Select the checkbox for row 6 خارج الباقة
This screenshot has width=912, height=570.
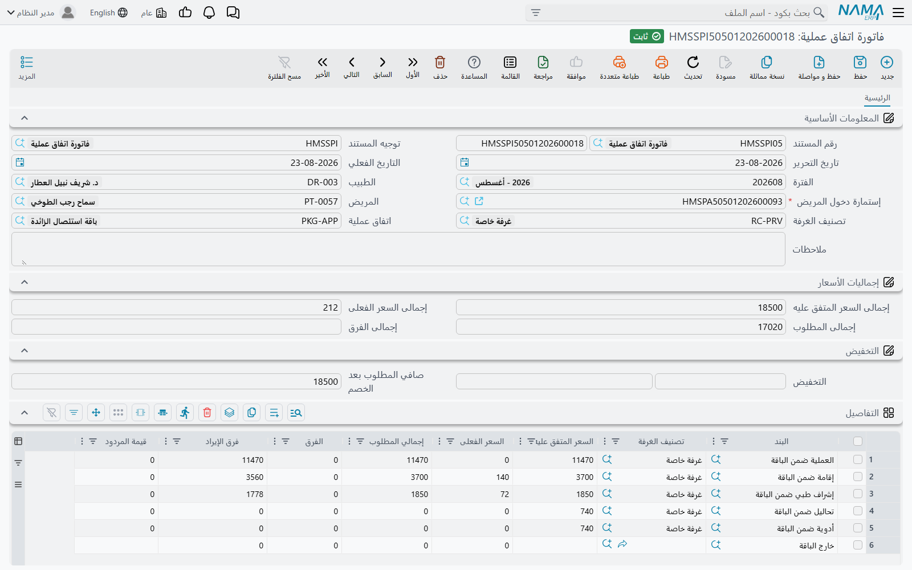(858, 545)
